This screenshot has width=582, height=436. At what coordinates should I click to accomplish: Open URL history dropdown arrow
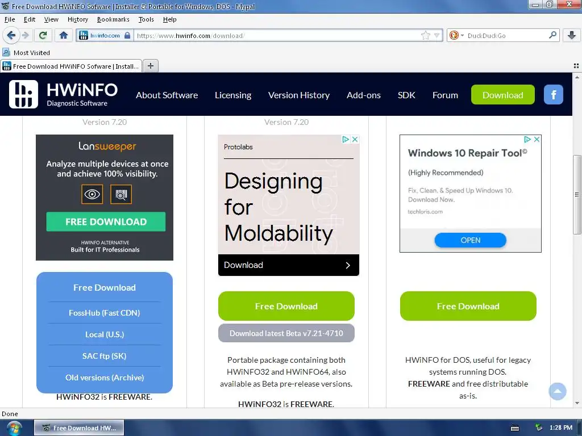click(x=437, y=36)
